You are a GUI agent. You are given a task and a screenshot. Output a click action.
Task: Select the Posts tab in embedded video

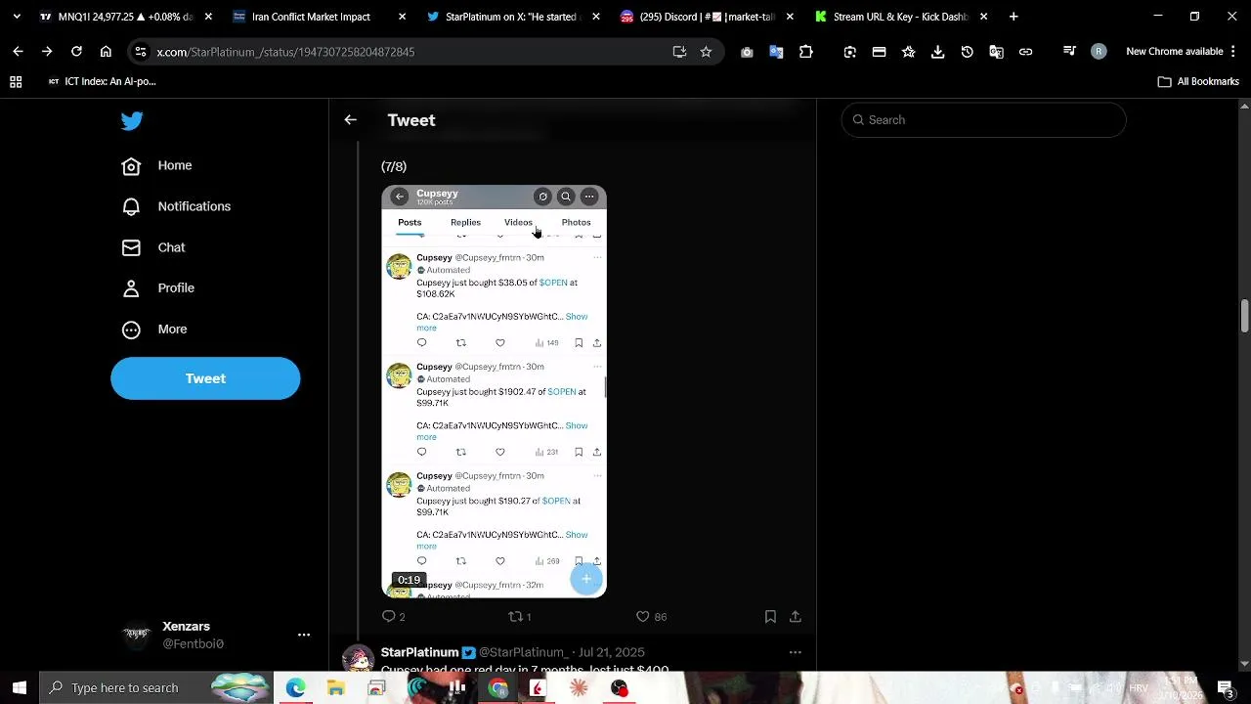point(410,223)
